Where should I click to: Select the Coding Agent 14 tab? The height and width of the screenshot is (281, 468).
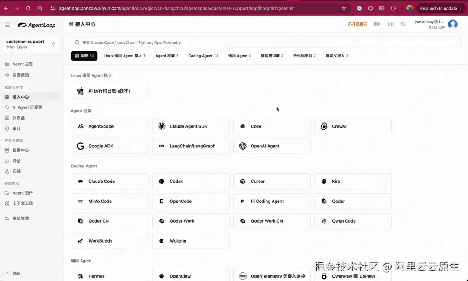click(203, 56)
